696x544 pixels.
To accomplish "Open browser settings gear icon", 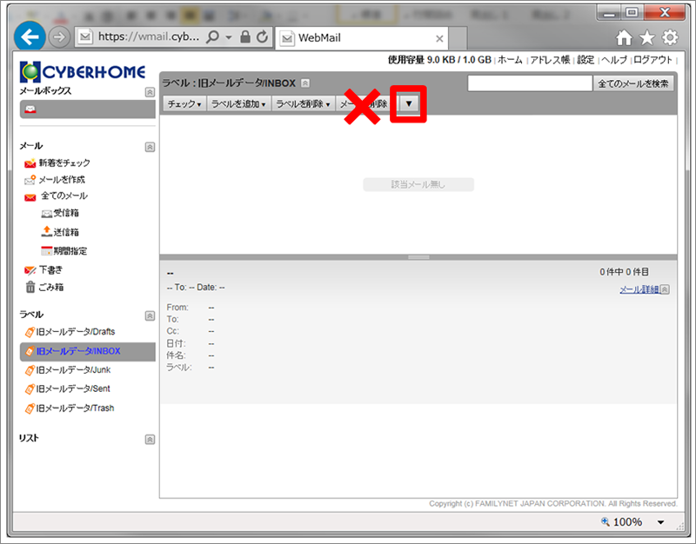I will point(669,38).
